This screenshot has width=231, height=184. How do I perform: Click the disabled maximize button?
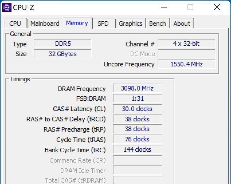tap(190, 7)
